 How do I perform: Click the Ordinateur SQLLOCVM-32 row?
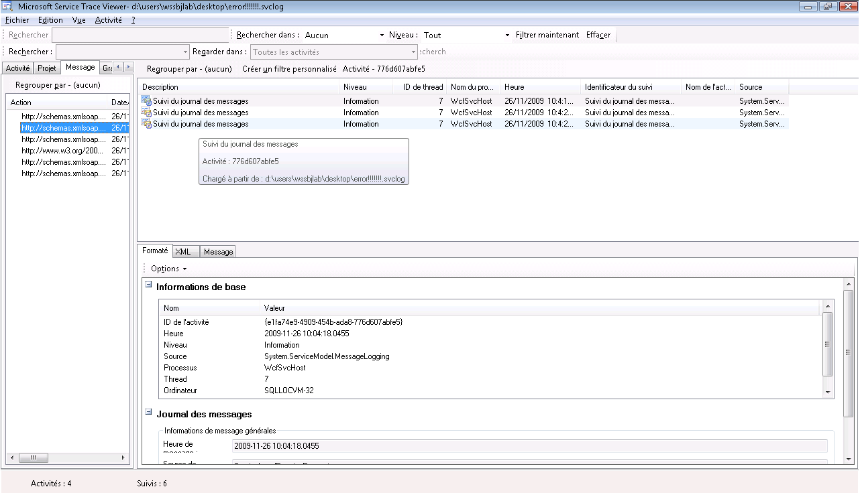pos(490,391)
